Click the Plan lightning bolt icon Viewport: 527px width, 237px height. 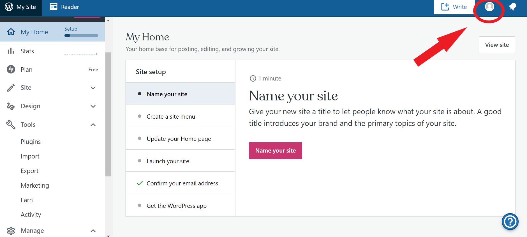point(11,69)
